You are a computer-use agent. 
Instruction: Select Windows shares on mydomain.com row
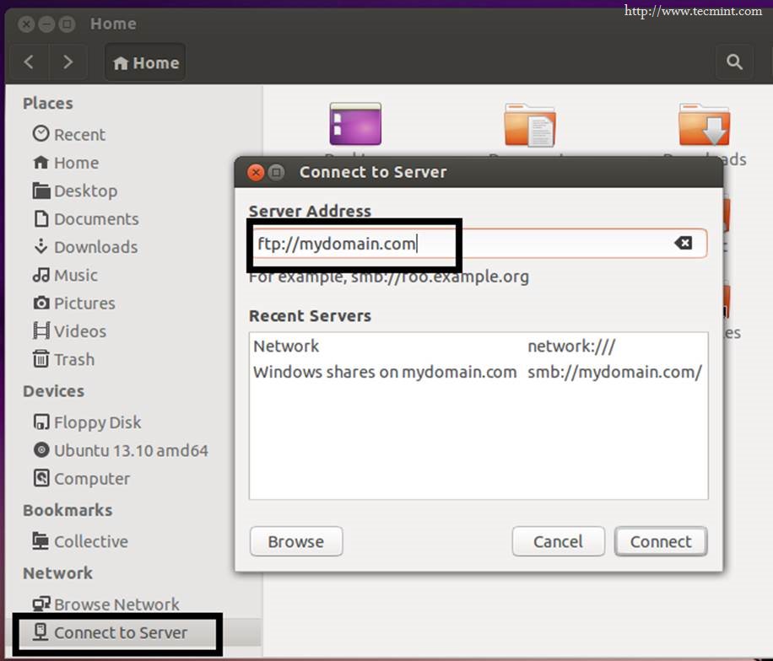pos(478,372)
